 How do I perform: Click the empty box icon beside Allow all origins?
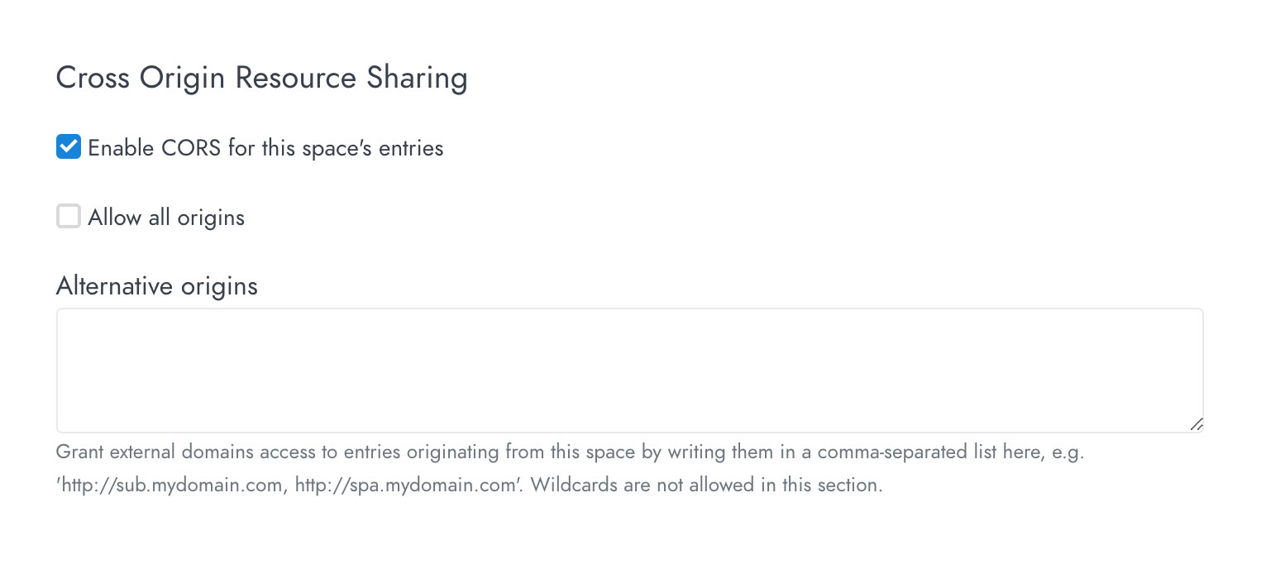click(x=68, y=217)
